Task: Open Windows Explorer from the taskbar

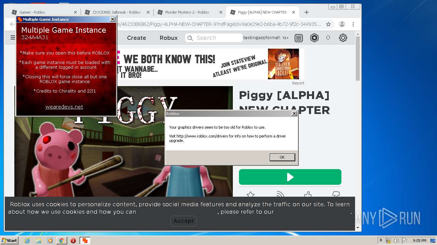Action: [x=39, y=241]
